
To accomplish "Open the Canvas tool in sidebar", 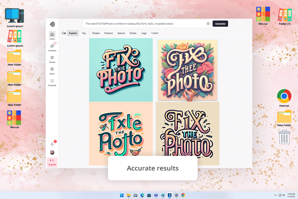I will coord(52,59).
